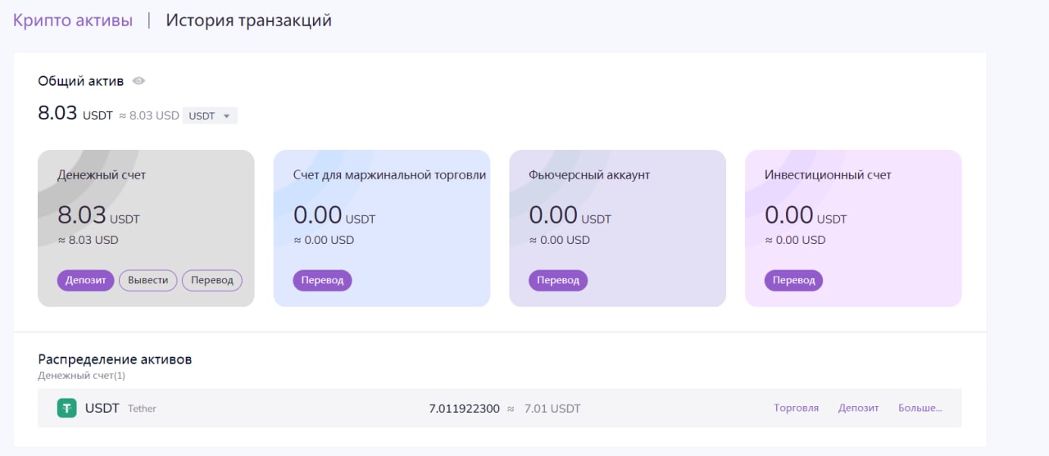Viewport: 1049px width, 456px height.
Task: Click Перевод under margin trading account
Action: [322, 280]
